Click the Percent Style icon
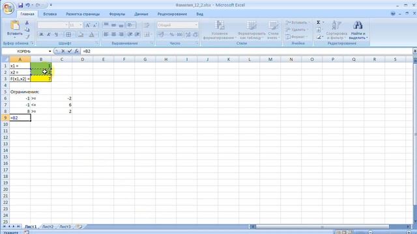 [x=172, y=34]
